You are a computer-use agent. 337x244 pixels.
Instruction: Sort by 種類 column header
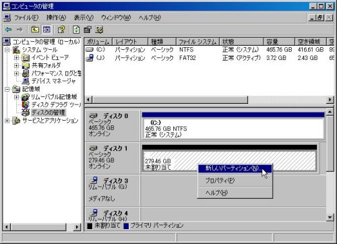[x=162, y=42]
